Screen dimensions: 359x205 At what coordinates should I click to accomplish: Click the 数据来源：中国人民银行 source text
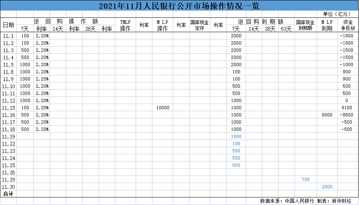287,201
